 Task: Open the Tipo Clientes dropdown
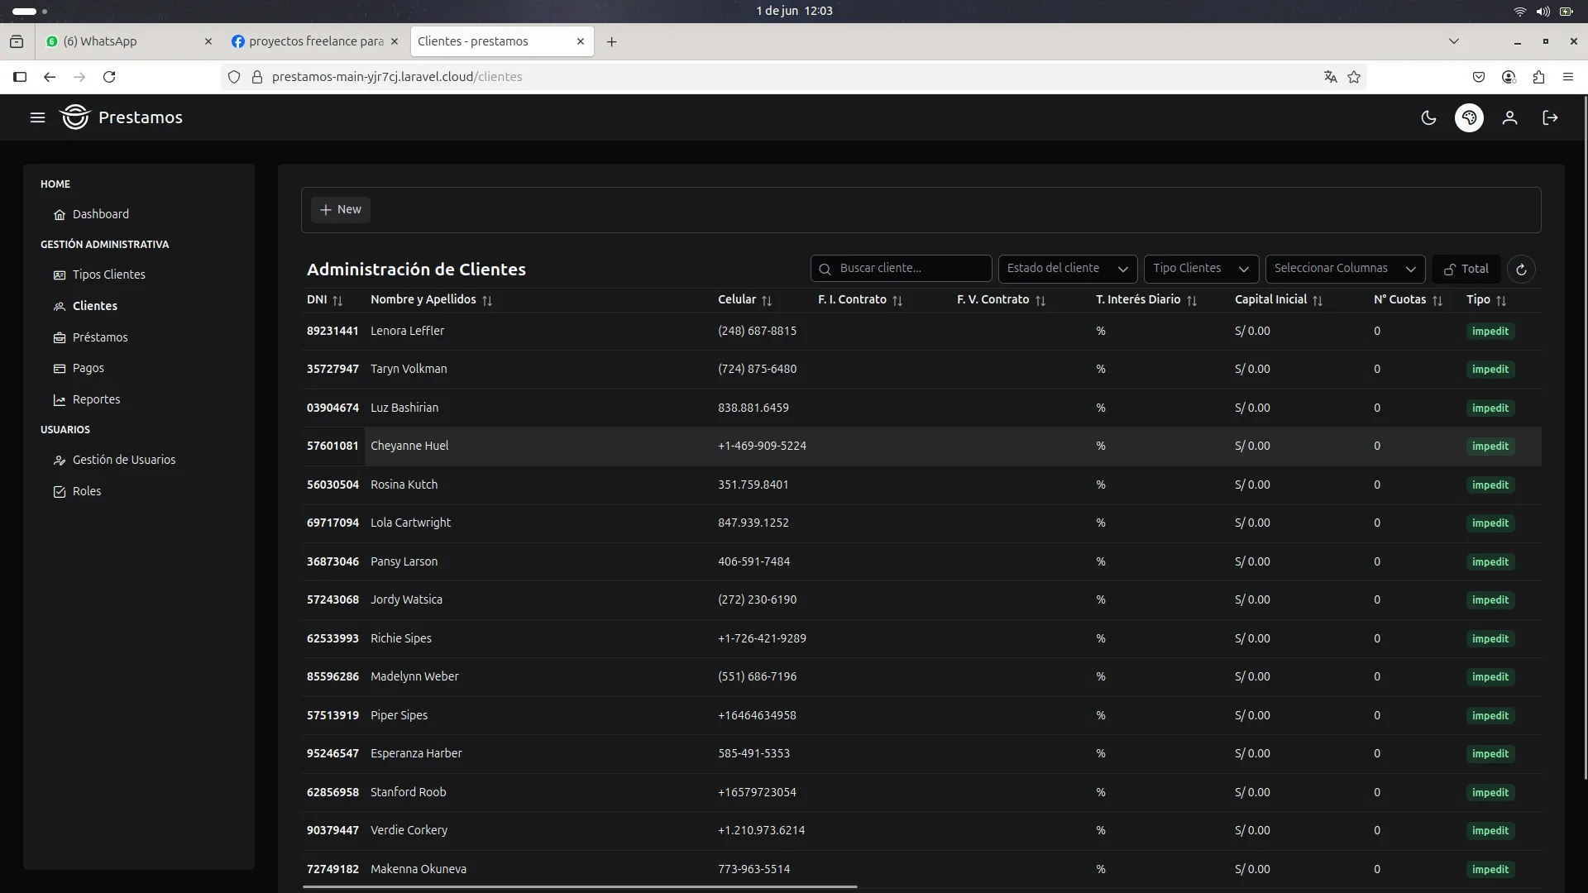pyautogui.click(x=1200, y=269)
